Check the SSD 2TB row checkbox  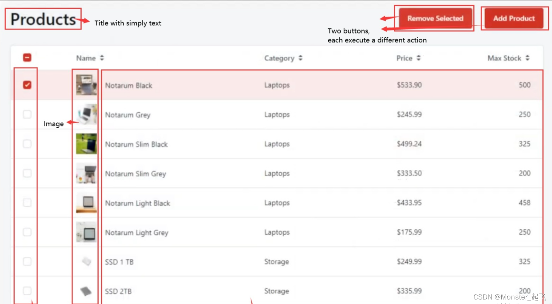[27, 291]
